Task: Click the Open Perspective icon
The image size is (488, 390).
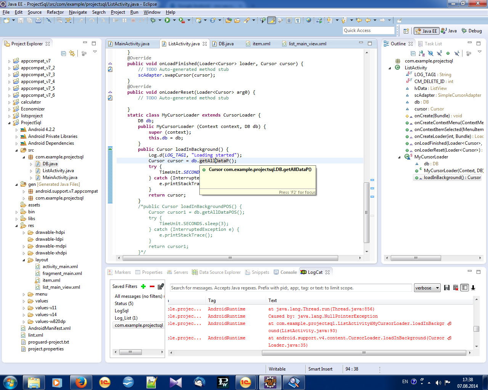Action: (x=406, y=31)
